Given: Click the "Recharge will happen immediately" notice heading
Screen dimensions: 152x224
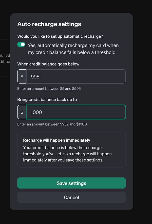Looking at the screenshot, I should (x=56, y=140).
